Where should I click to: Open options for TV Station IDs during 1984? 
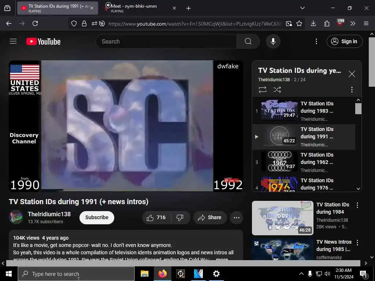click(357, 205)
